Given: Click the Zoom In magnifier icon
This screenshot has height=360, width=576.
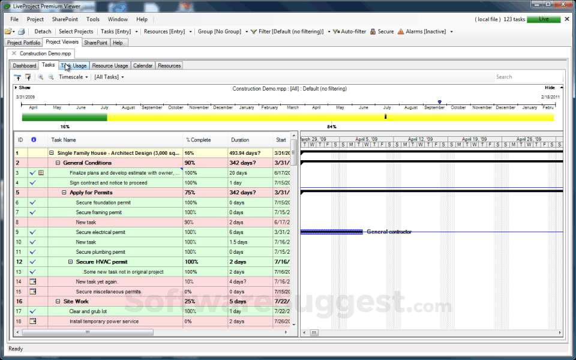Looking at the screenshot, I should [40, 77].
